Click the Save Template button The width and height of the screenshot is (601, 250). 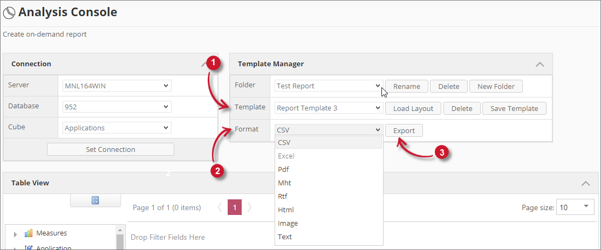tap(514, 108)
